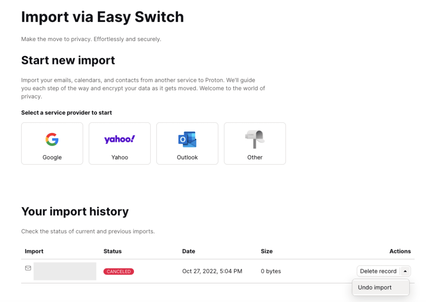Click the mailbox icon for Other

point(255,139)
